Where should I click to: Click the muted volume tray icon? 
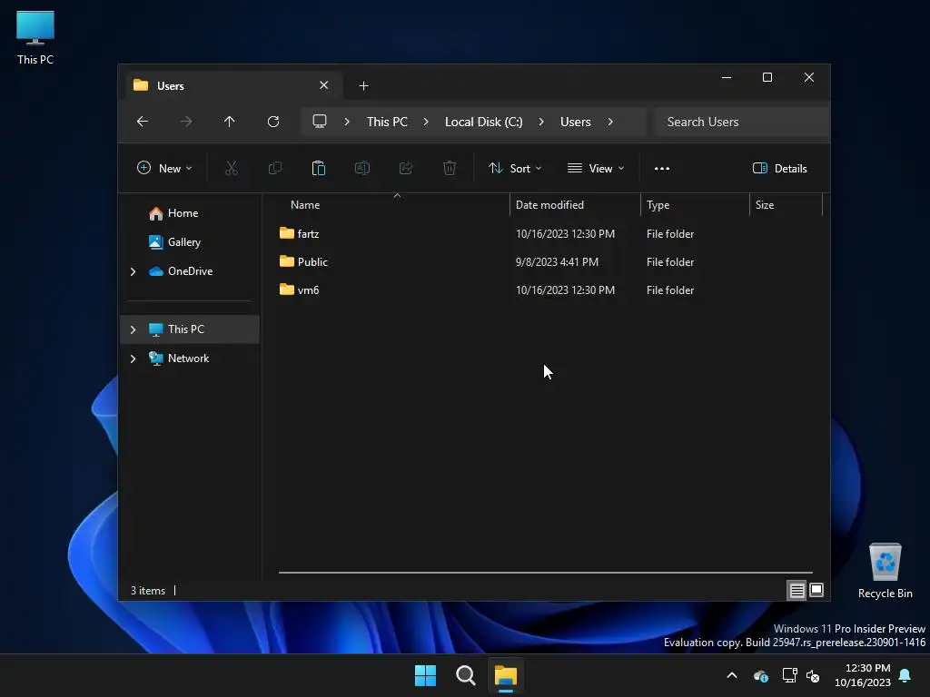pyautogui.click(x=813, y=675)
